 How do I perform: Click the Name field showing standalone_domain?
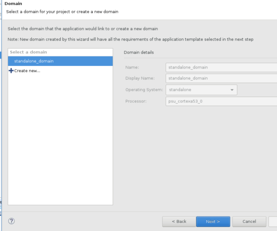(x=221, y=67)
